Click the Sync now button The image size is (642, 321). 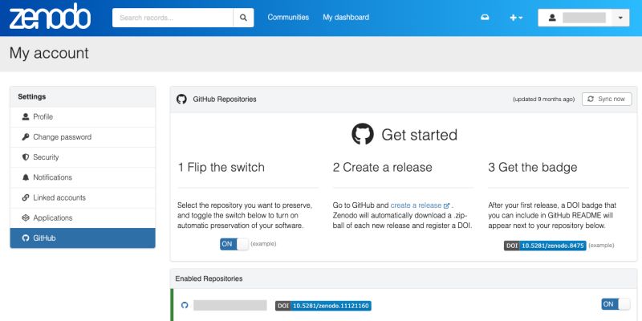[x=607, y=99]
